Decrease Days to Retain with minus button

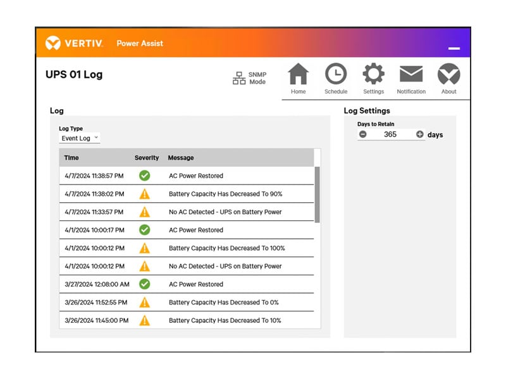click(363, 135)
